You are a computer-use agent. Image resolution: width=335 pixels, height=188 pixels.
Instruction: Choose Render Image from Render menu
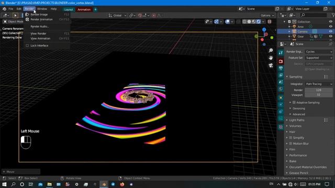(x=47, y=15)
